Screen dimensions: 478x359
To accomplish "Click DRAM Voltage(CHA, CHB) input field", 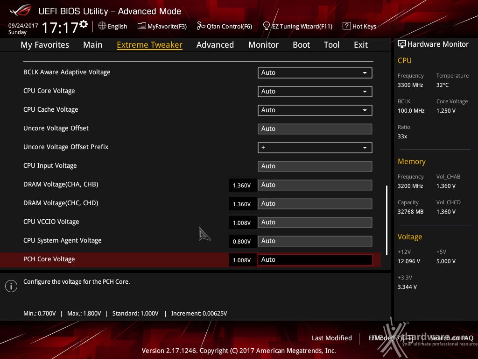I will [x=315, y=185].
